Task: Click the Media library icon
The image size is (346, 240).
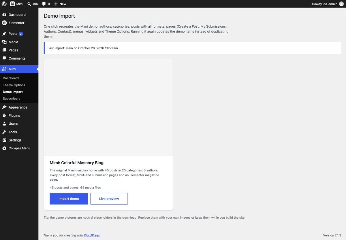Action: point(4,42)
